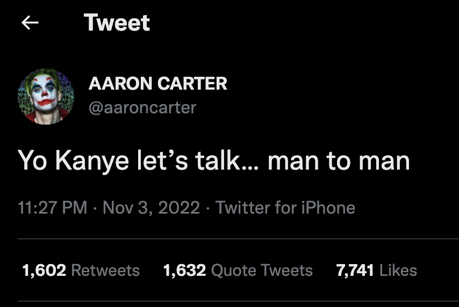The width and height of the screenshot is (459, 307).
Task: Click the AARON CARTER display name
Action: 157,84
